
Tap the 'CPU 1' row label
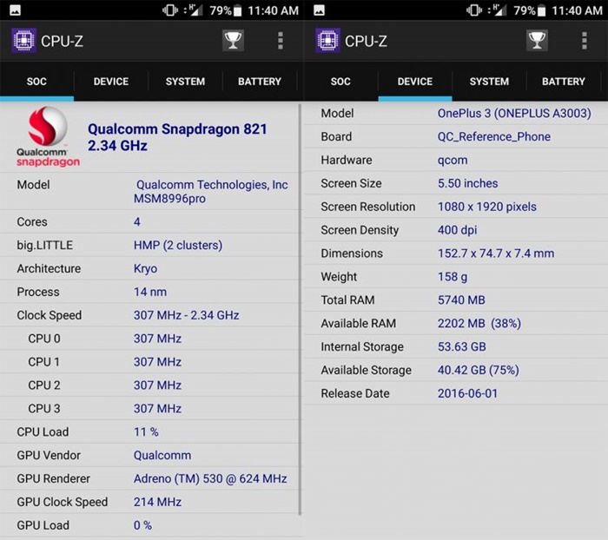[x=43, y=362]
